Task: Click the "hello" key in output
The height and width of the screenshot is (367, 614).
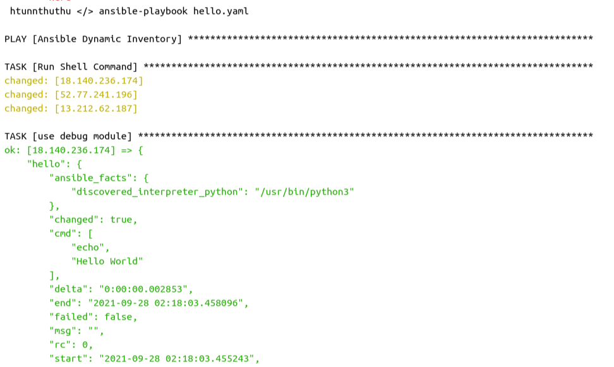Action: (x=44, y=164)
